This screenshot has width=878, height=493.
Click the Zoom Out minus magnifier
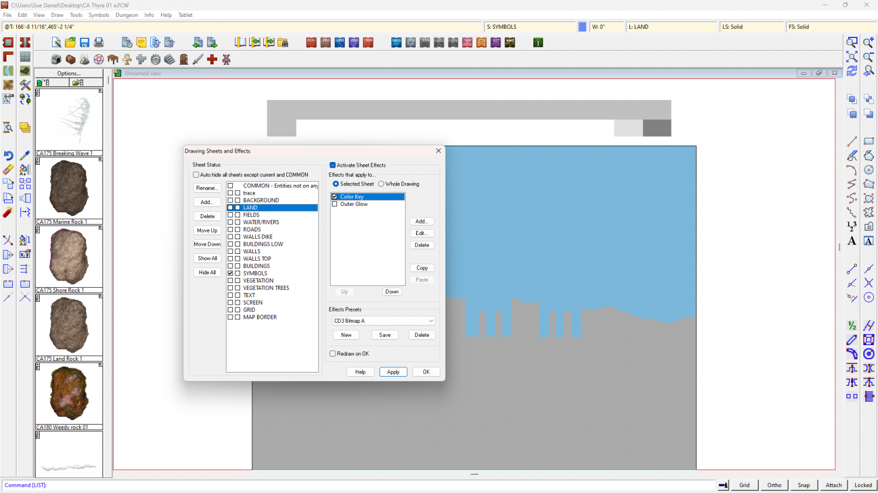click(869, 57)
